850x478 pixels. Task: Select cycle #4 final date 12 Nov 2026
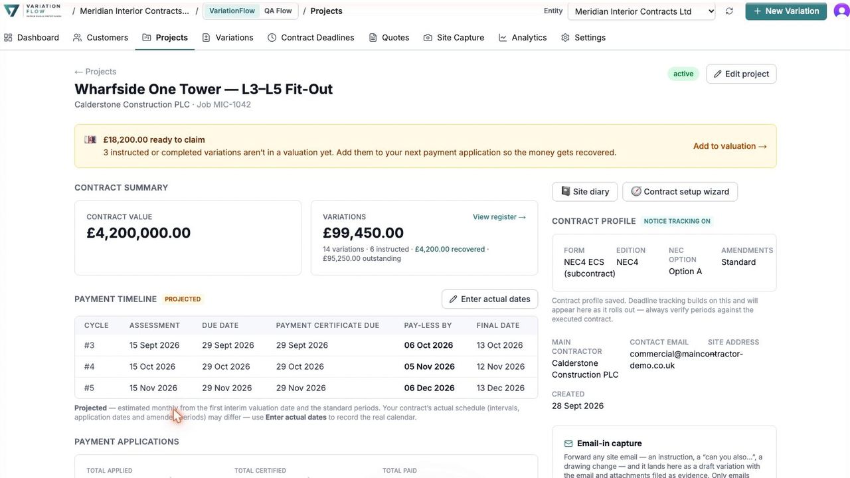click(x=501, y=366)
